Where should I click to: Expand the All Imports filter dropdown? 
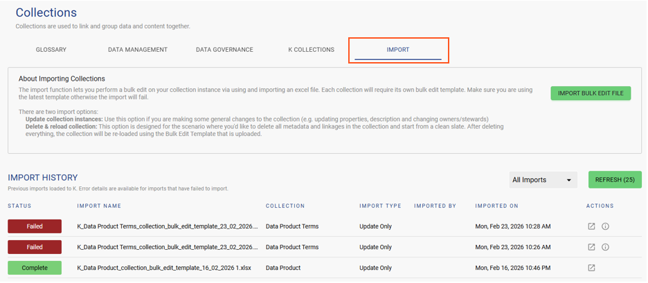[x=543, y=179]
